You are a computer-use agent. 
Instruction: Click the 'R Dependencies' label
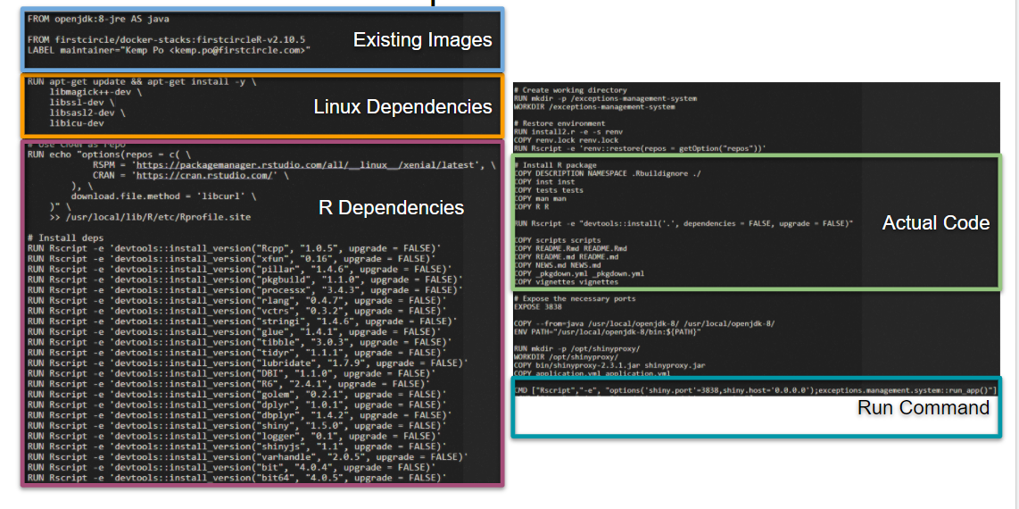pyautogui.click(x=391, y=208)
